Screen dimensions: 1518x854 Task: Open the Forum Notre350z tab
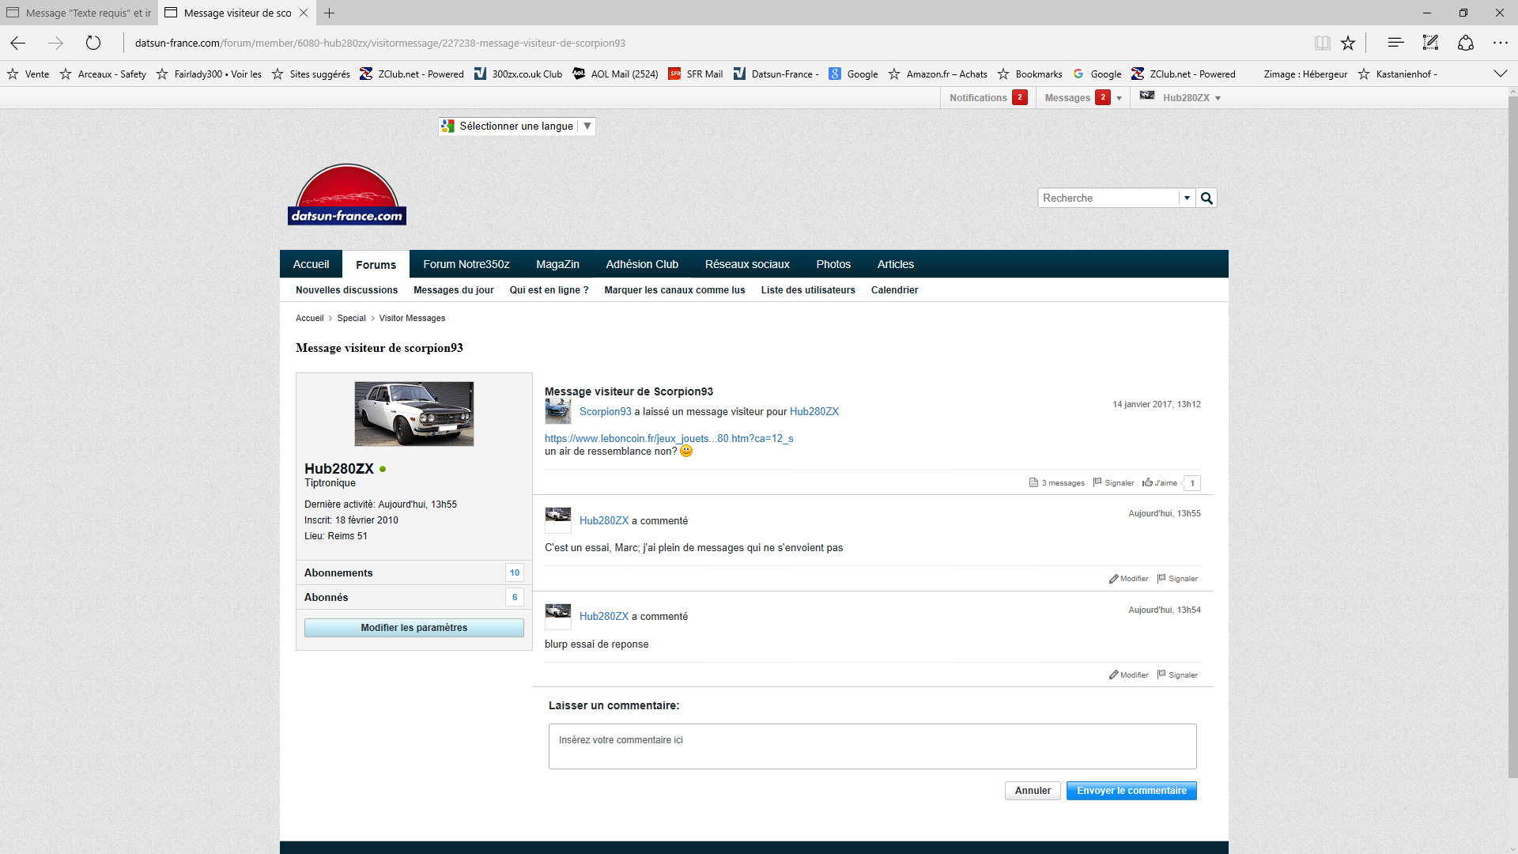point(466,264)
